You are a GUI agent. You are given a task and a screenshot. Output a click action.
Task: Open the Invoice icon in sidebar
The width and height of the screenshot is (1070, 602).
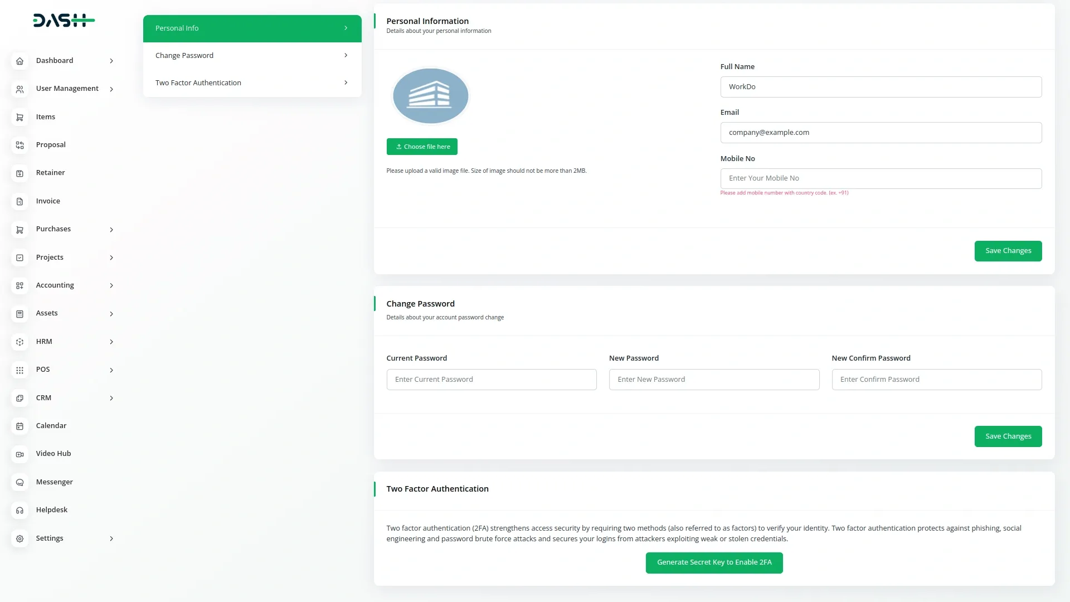coord(20,201)
